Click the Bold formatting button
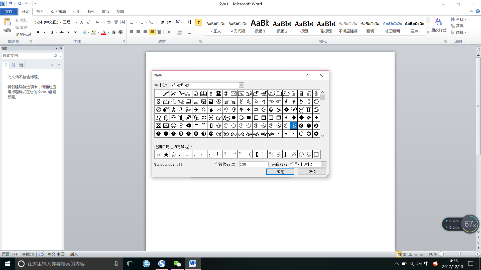Viewport: 481px width, 270px height. point(38,32)
